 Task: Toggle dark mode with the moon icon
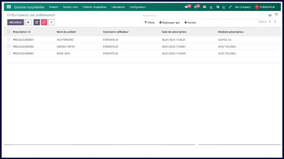pos(211,7)
